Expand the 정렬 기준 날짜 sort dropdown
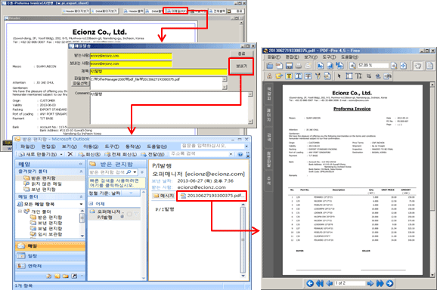This screenshot has height=290, width=437. (x=131, y=193)
